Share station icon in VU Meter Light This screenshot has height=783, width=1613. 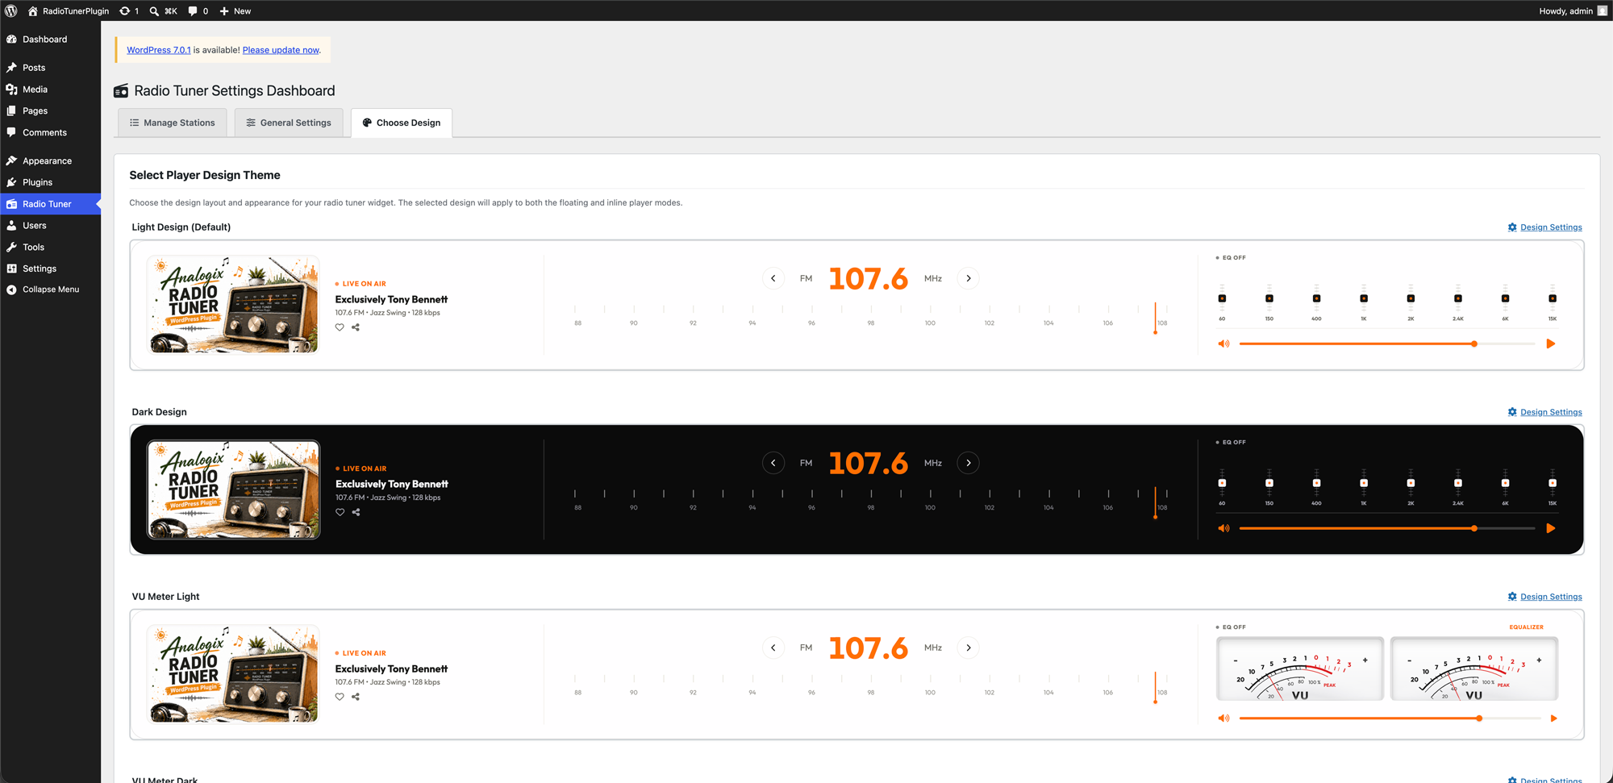[356, 697]
